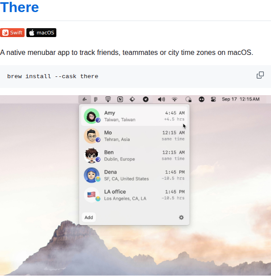Click Ben's avatar
The image size is (271, 276).
91,155
